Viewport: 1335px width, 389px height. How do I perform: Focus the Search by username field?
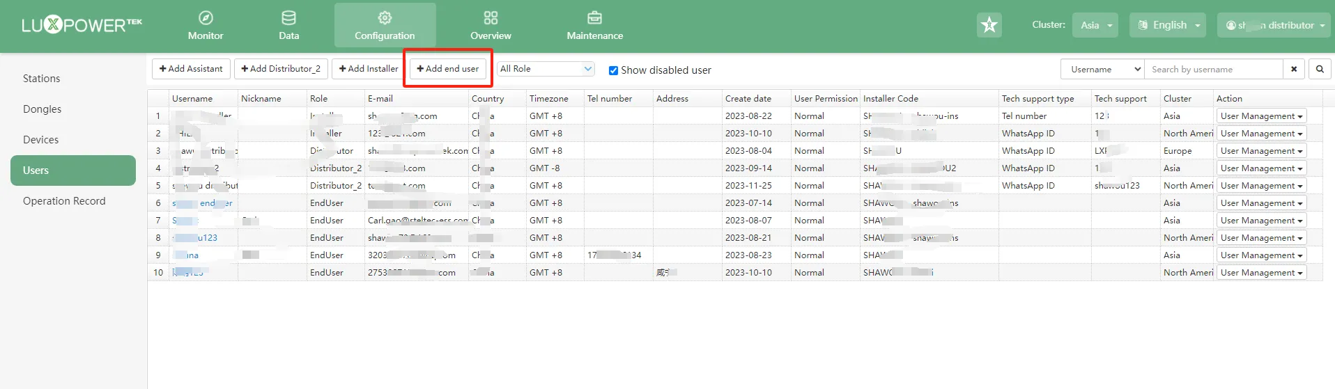(x=1213, y=69)
